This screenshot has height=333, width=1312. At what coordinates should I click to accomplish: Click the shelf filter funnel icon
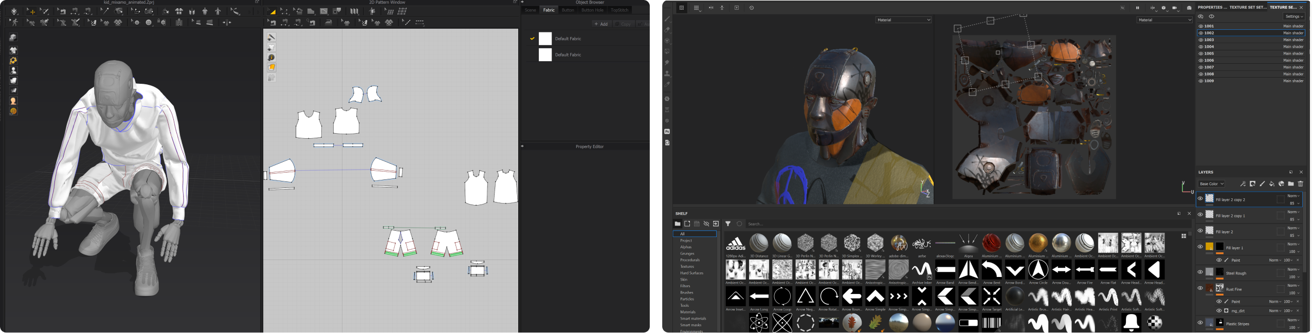coord(728,224)
